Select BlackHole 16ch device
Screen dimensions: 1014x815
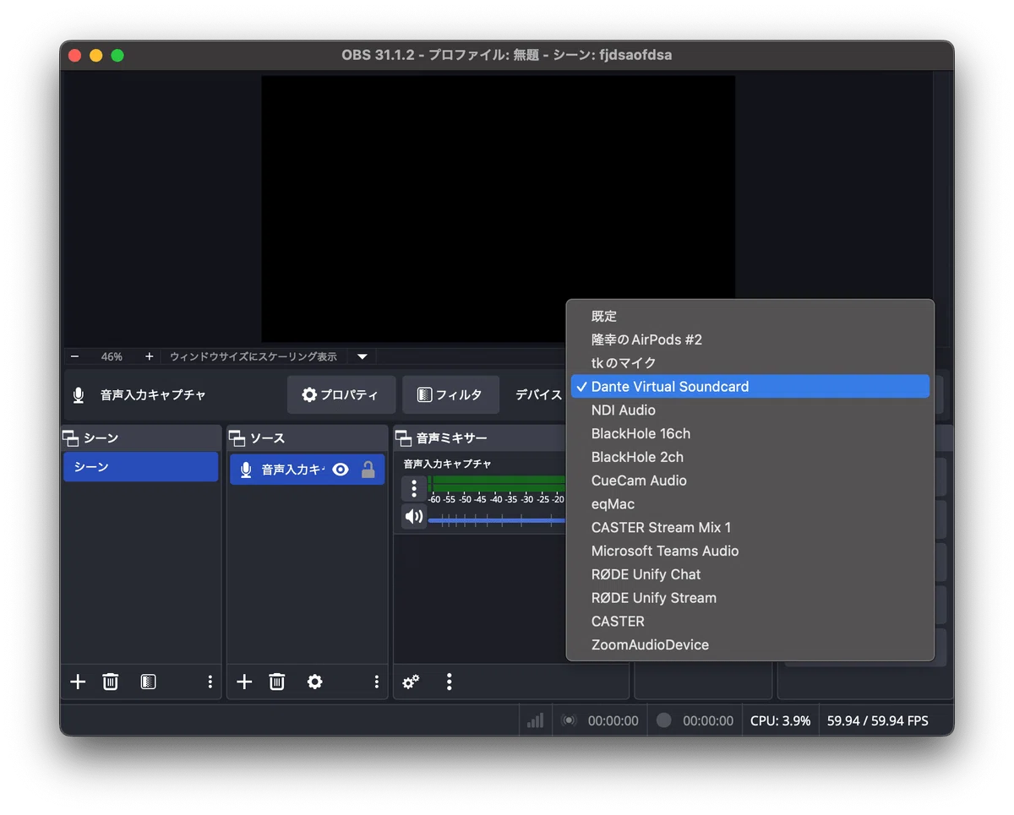pyautogui.click(x=750, y=433)
